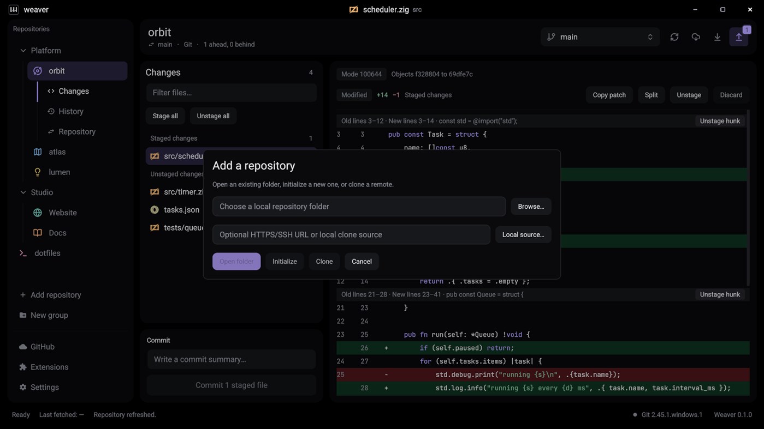The width and height of the screenshot is (764, 429).
Task: Click the Unstage file button
Action: pos(689,95)
